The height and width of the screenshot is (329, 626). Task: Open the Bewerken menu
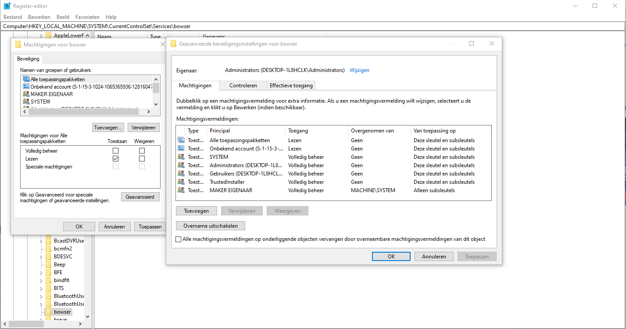(x=39, y=17)
